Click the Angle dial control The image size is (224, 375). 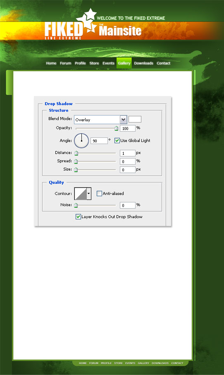pos(81,141)
